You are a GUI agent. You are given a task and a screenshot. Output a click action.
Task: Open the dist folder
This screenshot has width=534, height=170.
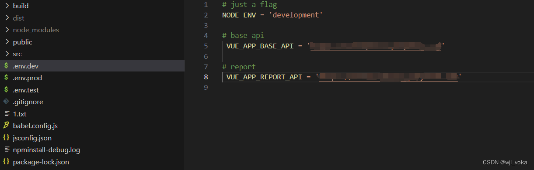click(x=19, y=18)
